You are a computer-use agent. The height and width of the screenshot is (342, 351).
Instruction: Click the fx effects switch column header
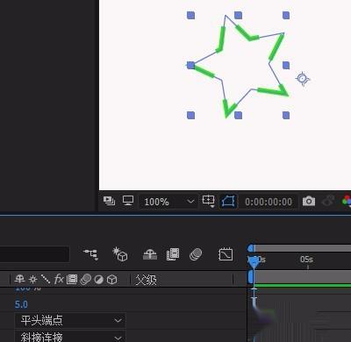tap(59, 280)
